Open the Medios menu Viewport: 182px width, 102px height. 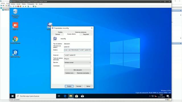click(x=24, y=4)
